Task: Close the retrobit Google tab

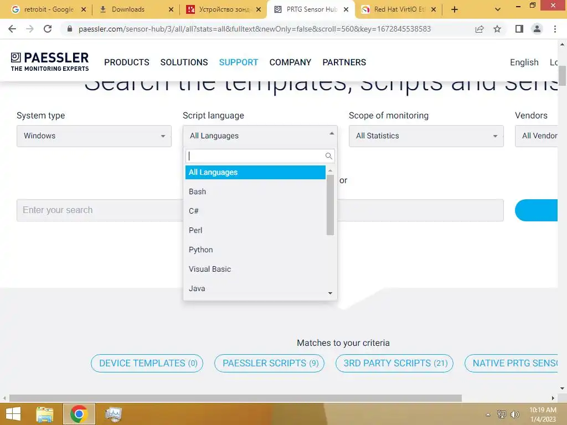Action: coord(84,9)
